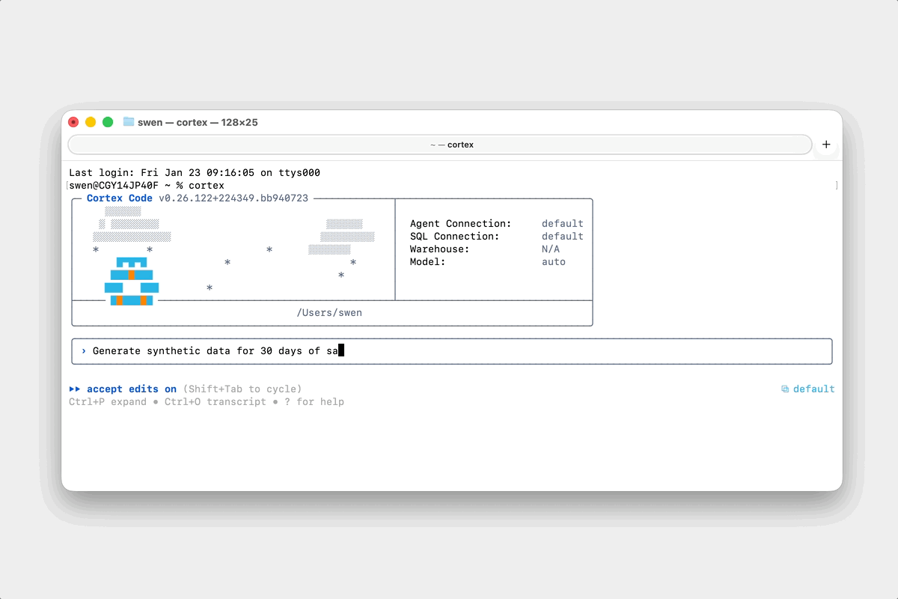Click the /Users/swen working directory path

point(329,313)
